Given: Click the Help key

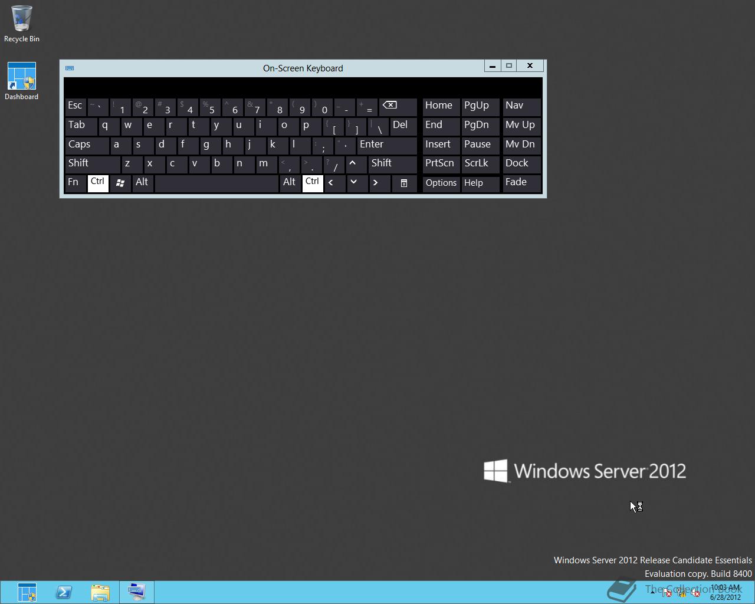Looking at the screenshot, I should point(480,183).
